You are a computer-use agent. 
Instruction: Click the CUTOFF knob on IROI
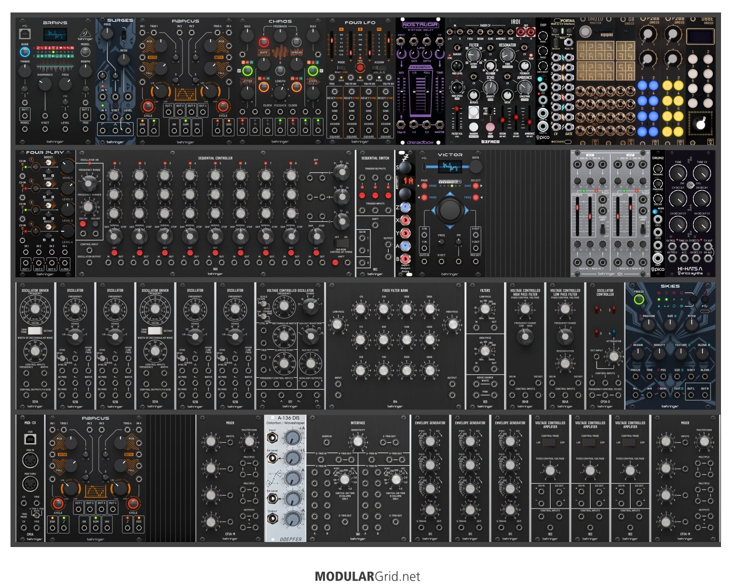click(x=473, y=55)
